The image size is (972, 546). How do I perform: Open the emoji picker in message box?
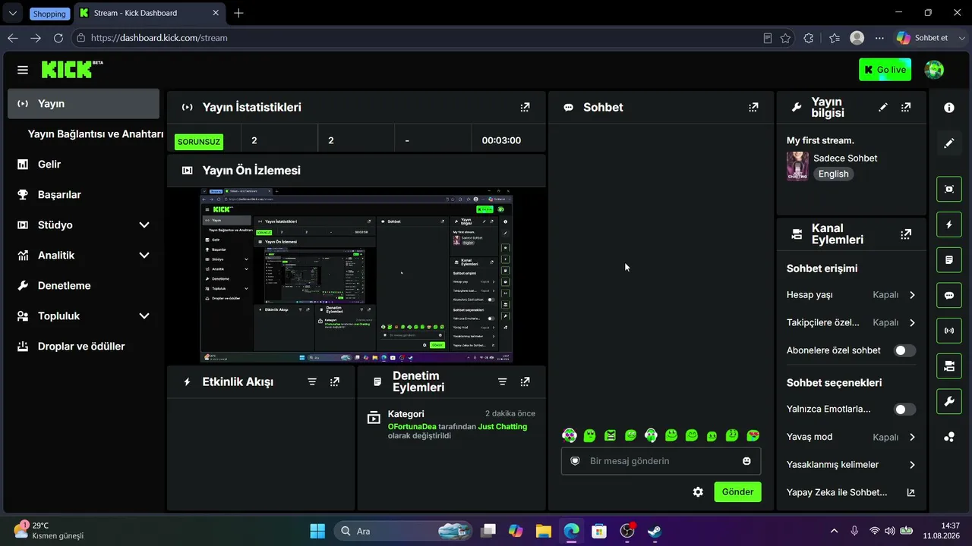[746, 461]
